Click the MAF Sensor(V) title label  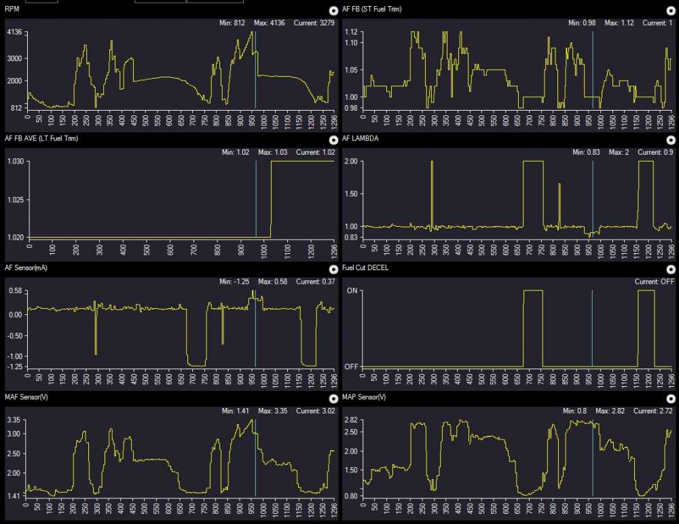(25, 398)
